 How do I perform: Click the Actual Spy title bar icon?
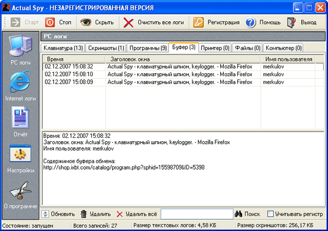click(x=6, y=8)
